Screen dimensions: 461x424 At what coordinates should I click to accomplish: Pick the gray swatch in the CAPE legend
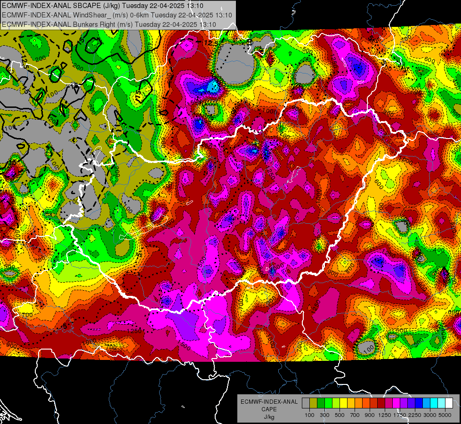[x=306, y=403]
